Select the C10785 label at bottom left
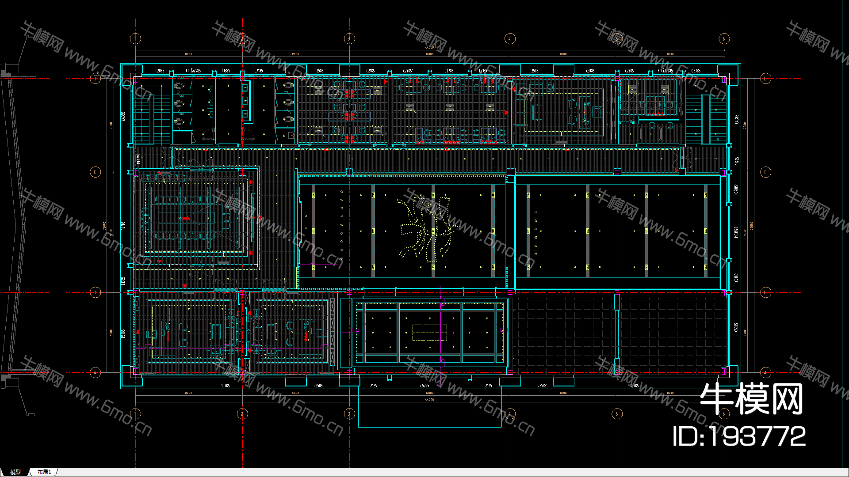 click(x=225, y=386)
